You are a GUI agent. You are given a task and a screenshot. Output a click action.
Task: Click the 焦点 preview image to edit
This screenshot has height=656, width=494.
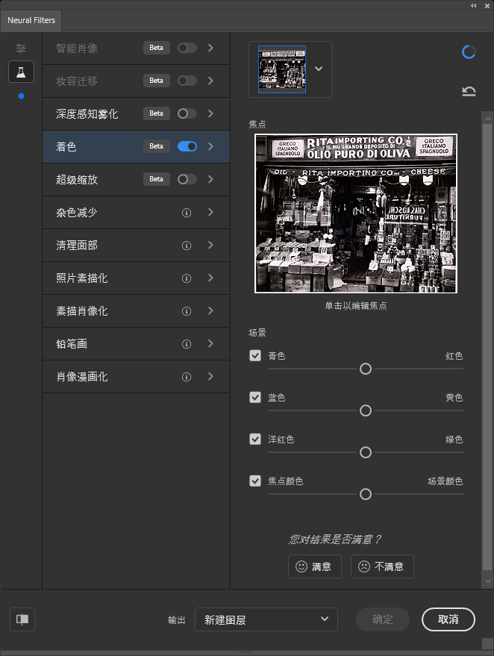click(x=356, y=213)
